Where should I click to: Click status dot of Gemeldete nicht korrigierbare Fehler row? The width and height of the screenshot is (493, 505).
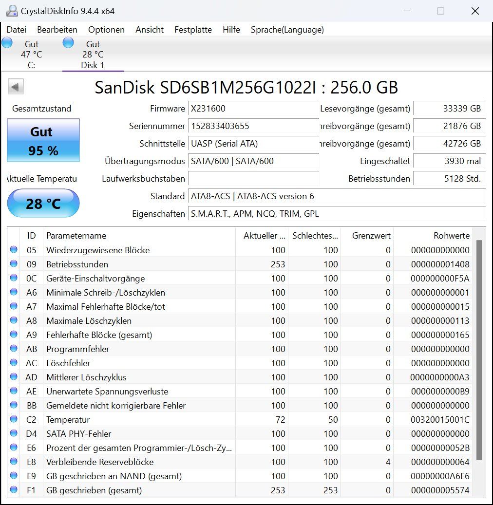(14, 405)
